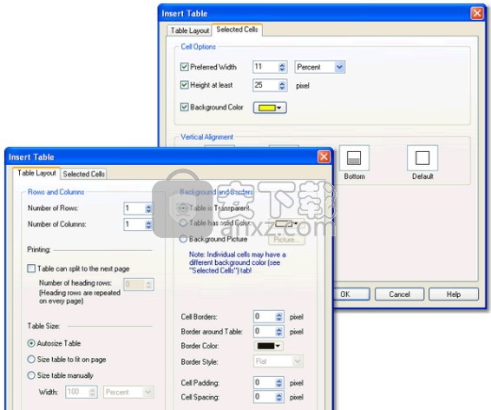Expand the Border Color black dropdown
The width and height of the screenshot is (491, 410).
269,346
